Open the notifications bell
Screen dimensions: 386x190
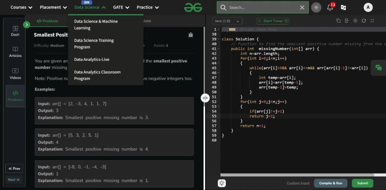(330, 7)
